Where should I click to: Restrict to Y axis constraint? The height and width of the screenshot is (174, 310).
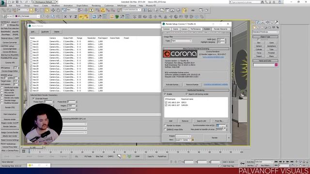click(x=70, y=17)
